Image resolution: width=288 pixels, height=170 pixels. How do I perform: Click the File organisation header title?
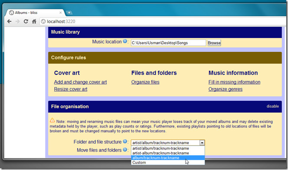click(x=70, y=106)
